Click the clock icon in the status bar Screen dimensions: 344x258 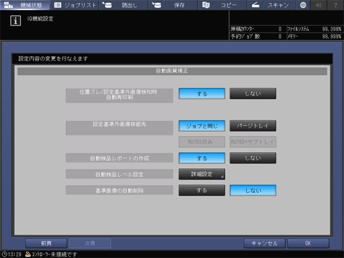point(5,254)
